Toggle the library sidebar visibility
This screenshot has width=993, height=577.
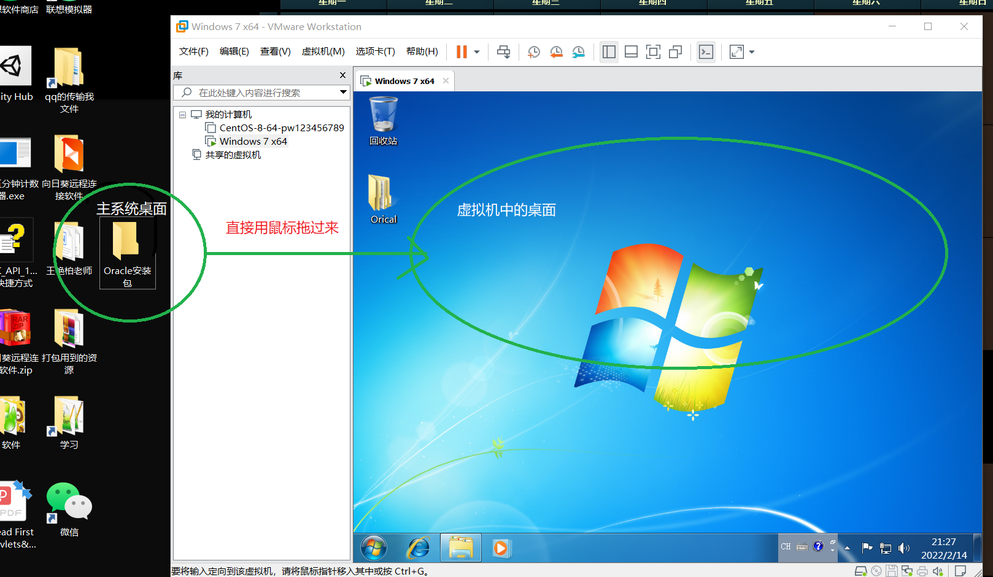[x=609, y=52]
